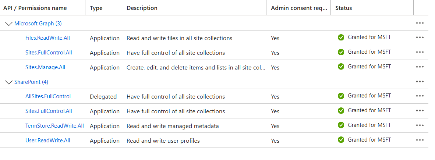Open the Files.ReadWrite.All permission link
The image size is (435, 160).
(x=48, y=38)
